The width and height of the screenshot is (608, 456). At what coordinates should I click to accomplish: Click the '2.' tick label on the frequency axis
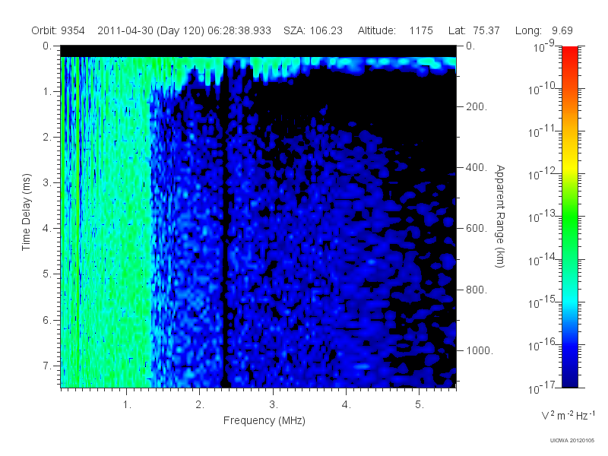click(200, 405)
